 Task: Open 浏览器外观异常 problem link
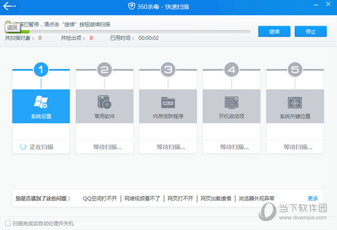[x=257, y=198]
